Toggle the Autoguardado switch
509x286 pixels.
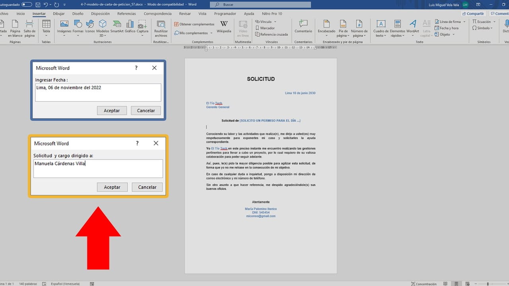[27, 5]
